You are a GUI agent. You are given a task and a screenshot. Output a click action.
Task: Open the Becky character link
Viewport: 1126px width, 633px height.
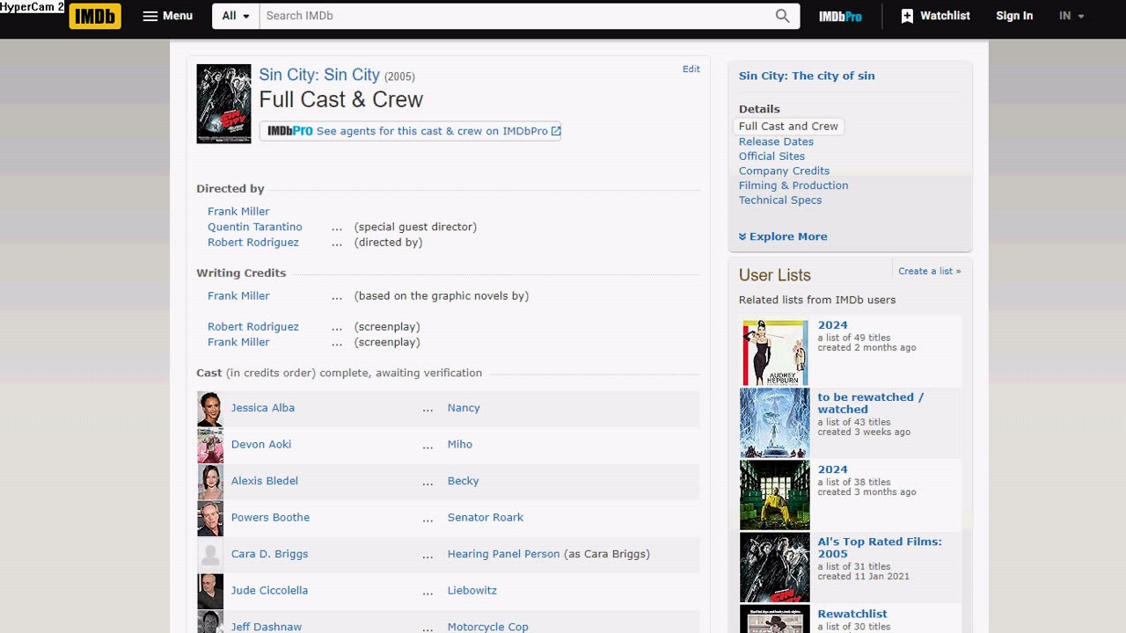point(464,481)
